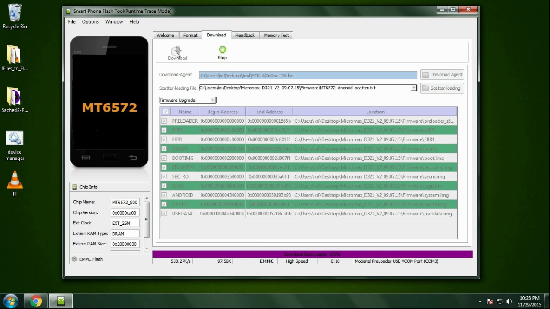Expand the Scatter-loading File path dropdown
Image resolution: width=550 pixels, height=309 pixels.
pyautogui.click(x=413, y=88)
